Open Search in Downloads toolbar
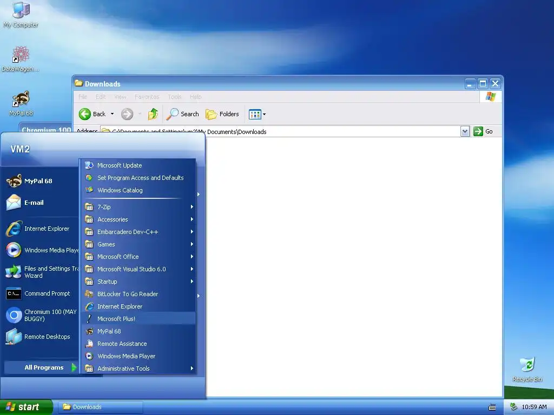The image size is (554, 415). click(183, 114)
